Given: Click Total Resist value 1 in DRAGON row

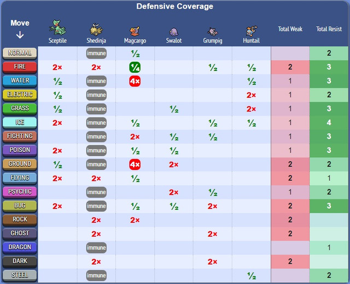Looking at the screenshot, I should 329,247.
